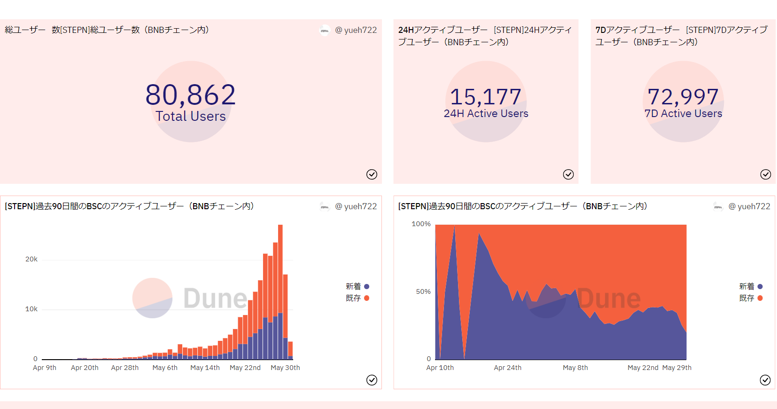The height and width of the screenshot is (409, 777).
Task: Toggle 既存 legend dot in area chart
Action: point(760,298)
